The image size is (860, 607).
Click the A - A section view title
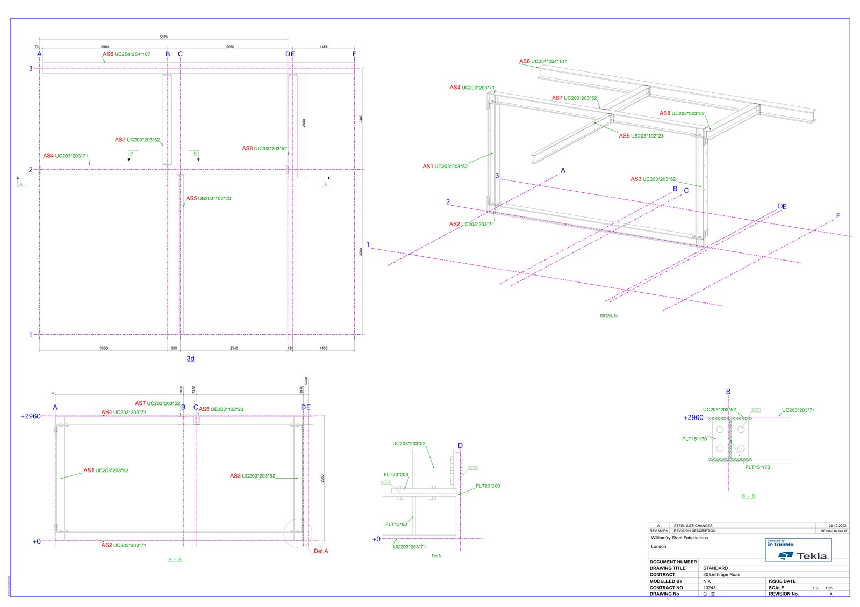click(x=175, y=559)
